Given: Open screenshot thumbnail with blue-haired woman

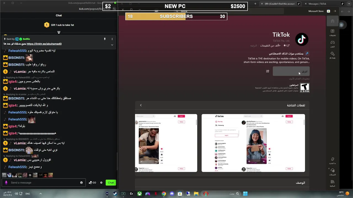Looking at the screenshot, I should tap(253, 143).
